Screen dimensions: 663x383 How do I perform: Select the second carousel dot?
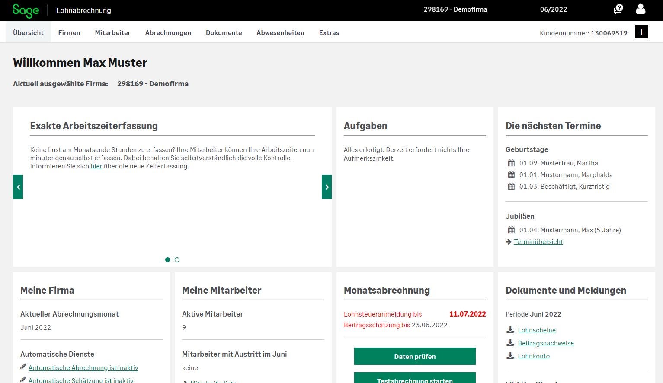(177, 260)
